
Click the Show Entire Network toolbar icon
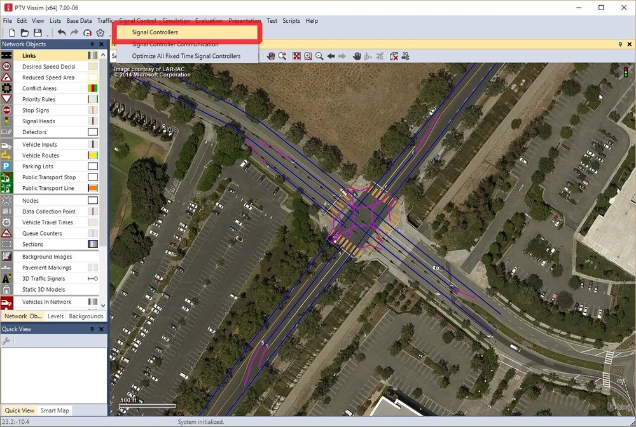click(296, 56)
